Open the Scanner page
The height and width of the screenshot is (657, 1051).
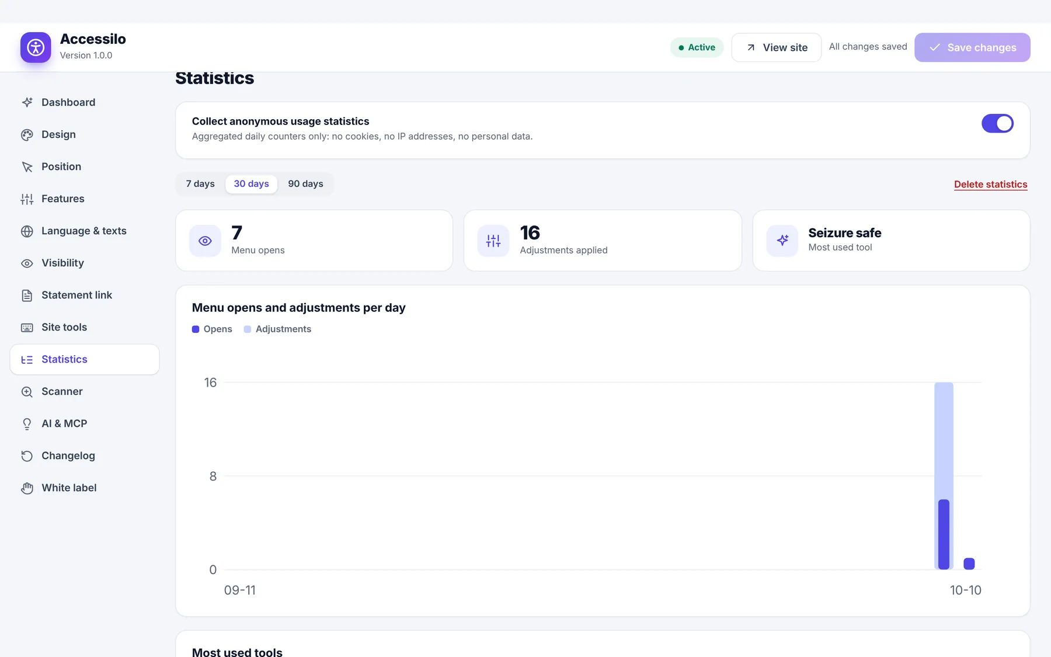85,391
